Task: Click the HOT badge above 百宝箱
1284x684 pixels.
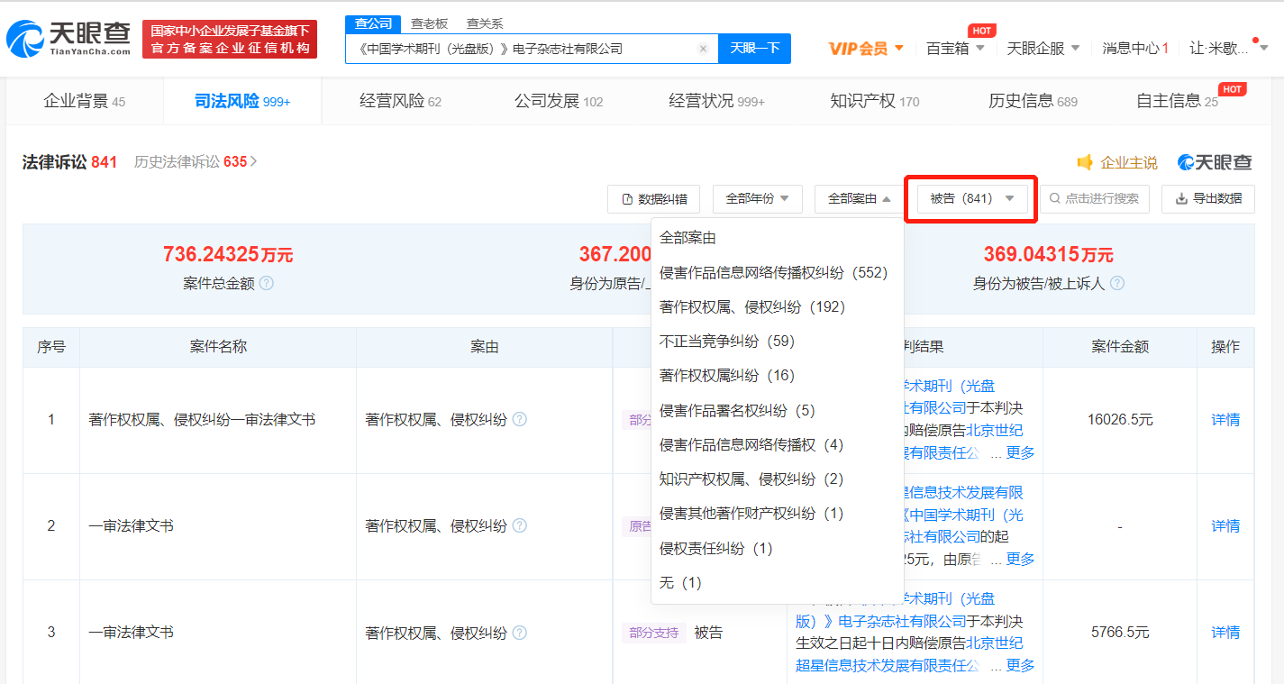Action: pyautogui.click(x=982, y=31)
